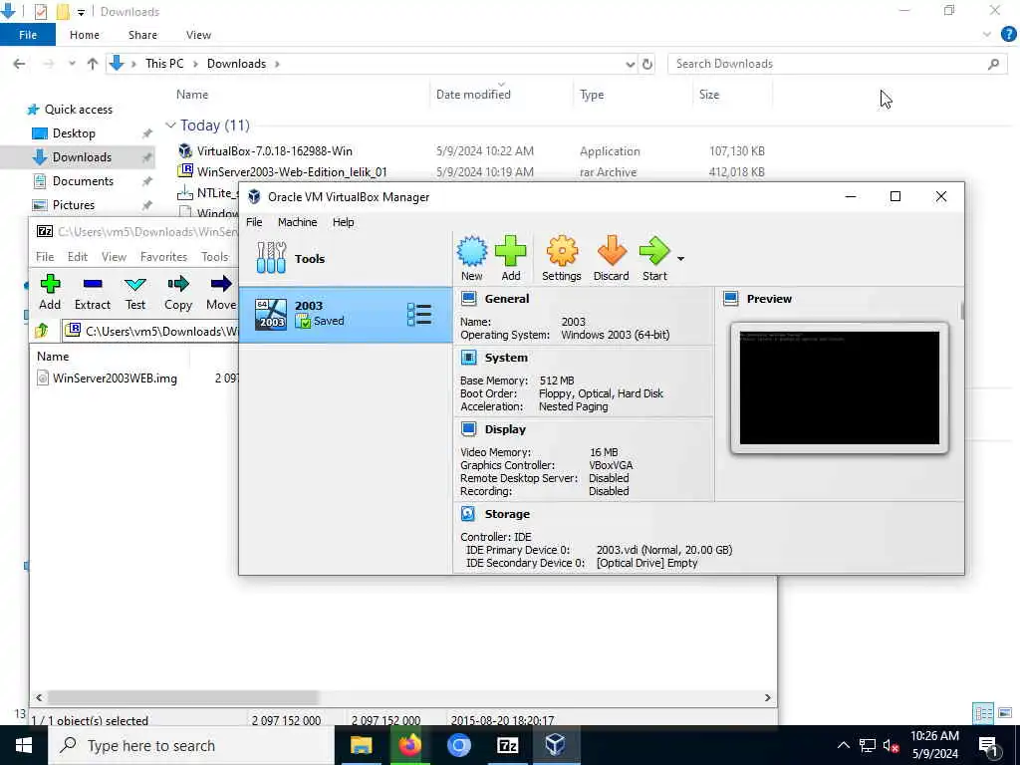Image resolution: width=1020 pixels, height=765 pixels.
Task: Open 7-Zip Favorites menu
Action: click(x=163, y=256)
